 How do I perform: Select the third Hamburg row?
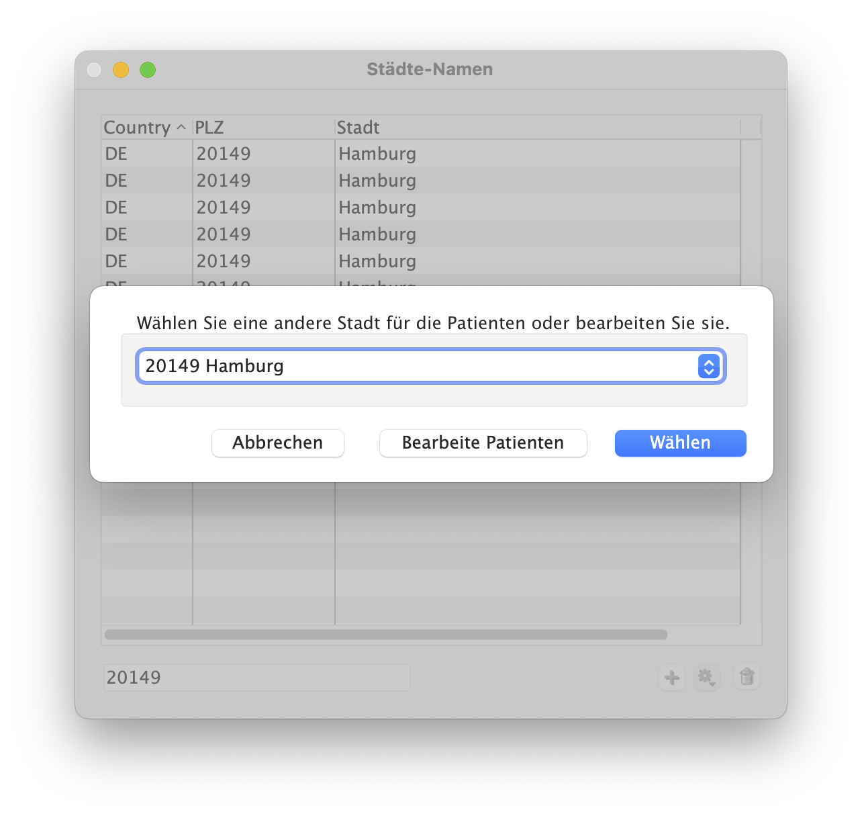[x=421, y=208]
